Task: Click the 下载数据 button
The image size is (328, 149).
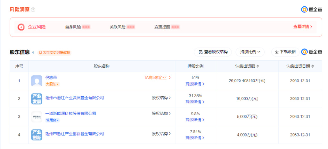Action: tap(285, 52)
